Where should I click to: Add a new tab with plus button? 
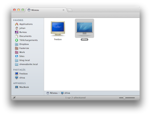(70, 10)
